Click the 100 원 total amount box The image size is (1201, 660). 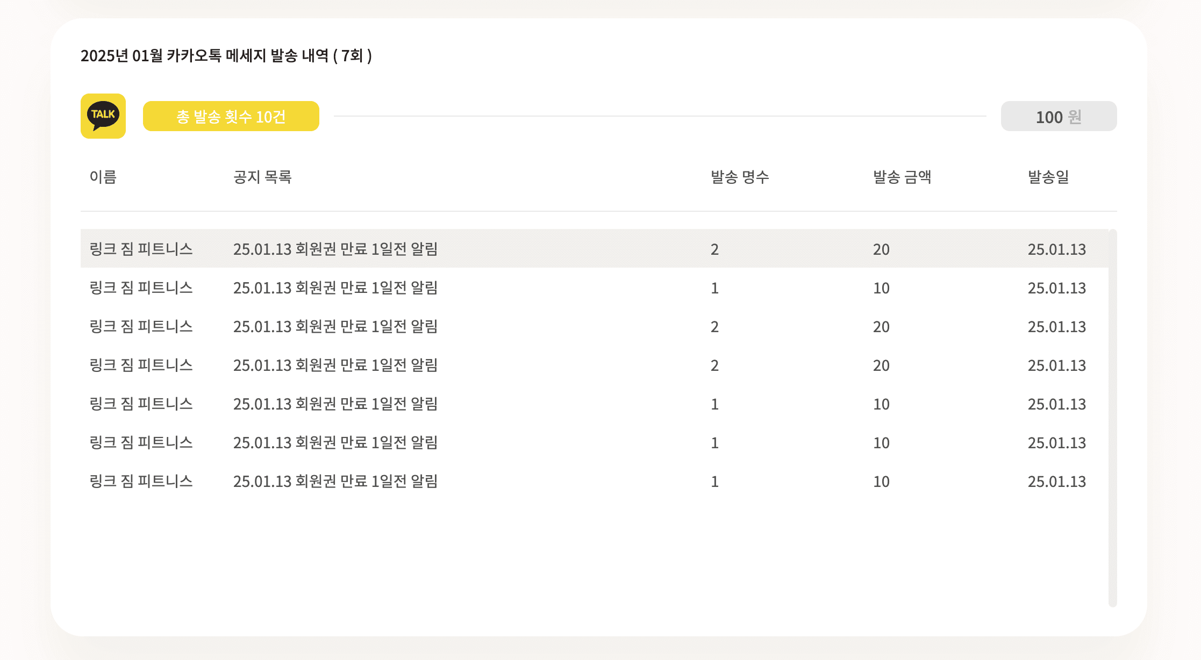[1059, 116]
